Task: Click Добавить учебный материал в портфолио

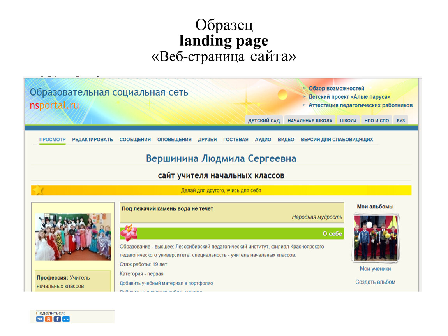Action: [166, 283]
